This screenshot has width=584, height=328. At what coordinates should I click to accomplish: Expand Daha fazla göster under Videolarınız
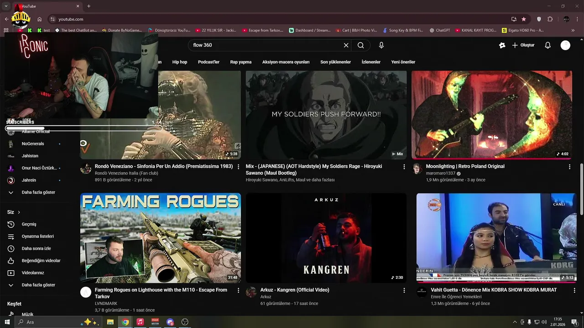pos(38,285)
